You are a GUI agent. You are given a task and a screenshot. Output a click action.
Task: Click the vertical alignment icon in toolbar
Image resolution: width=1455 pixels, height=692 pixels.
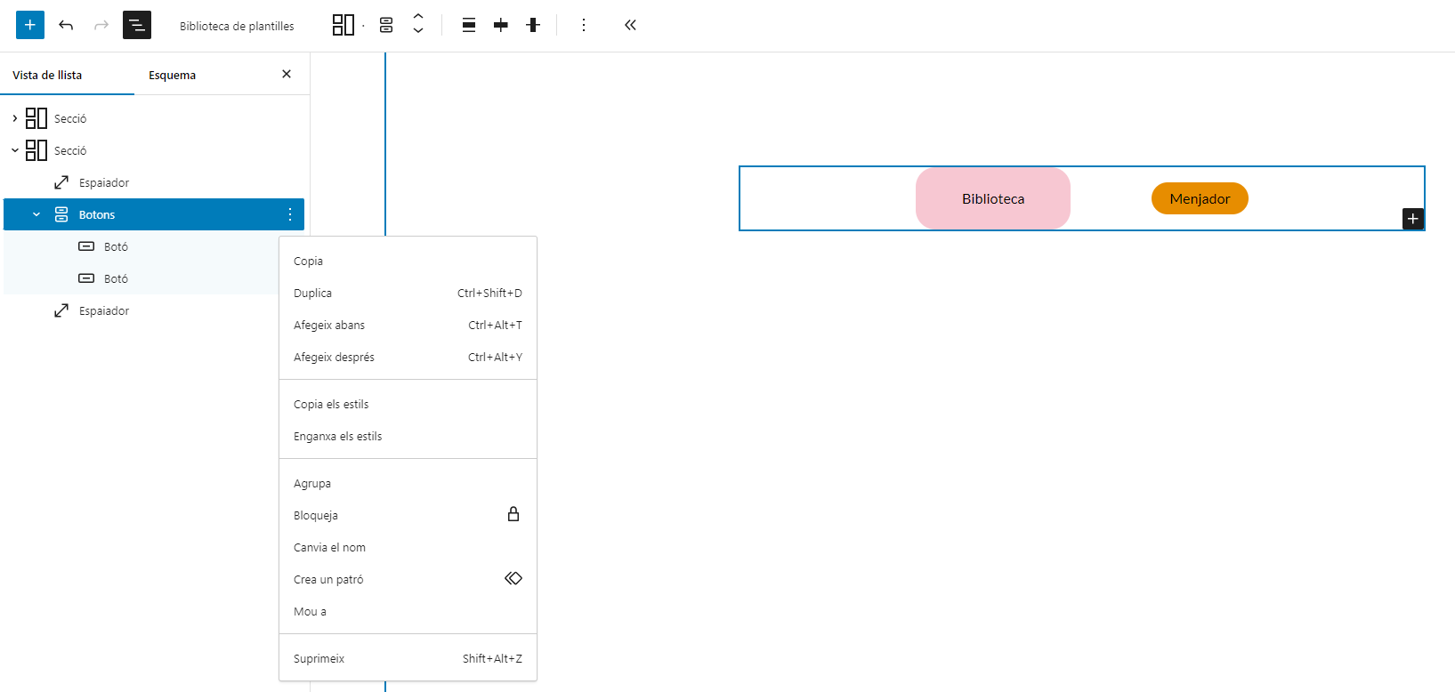(533, 25)
